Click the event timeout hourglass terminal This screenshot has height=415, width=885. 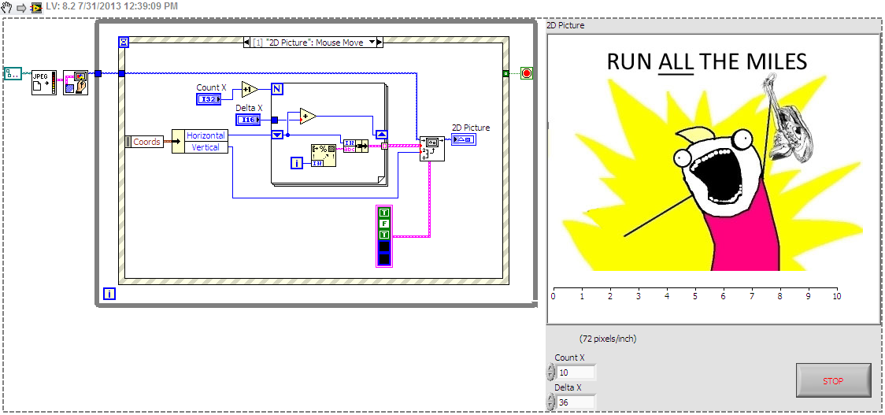124,42
